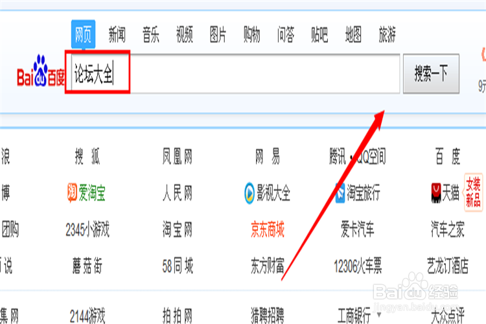Open the 2345小游戏 link
Screen dimensions: 486x324
click(87, 230)
